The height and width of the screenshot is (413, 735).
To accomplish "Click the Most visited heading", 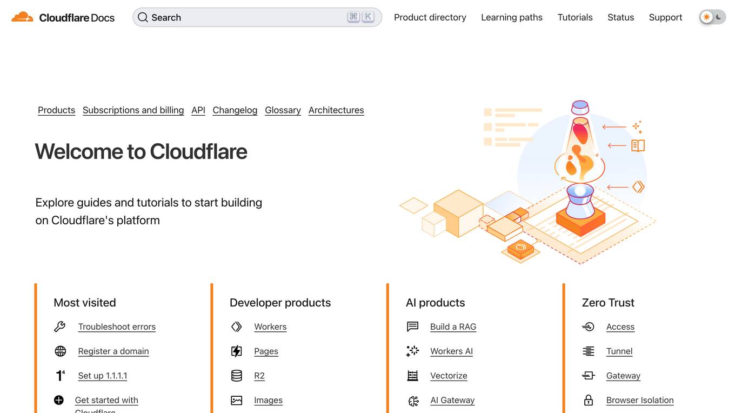I will pos(85,303).
